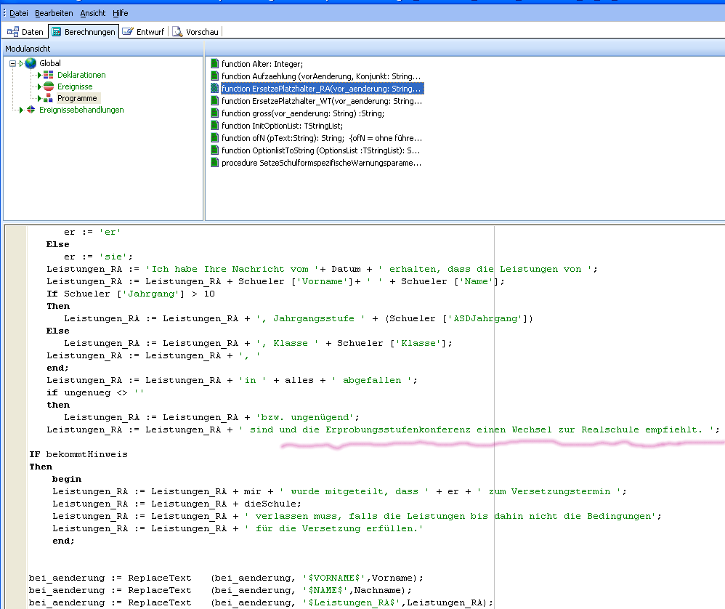Open the Datei menu
This screenshot has height=609, width=725.
point(18,13)
